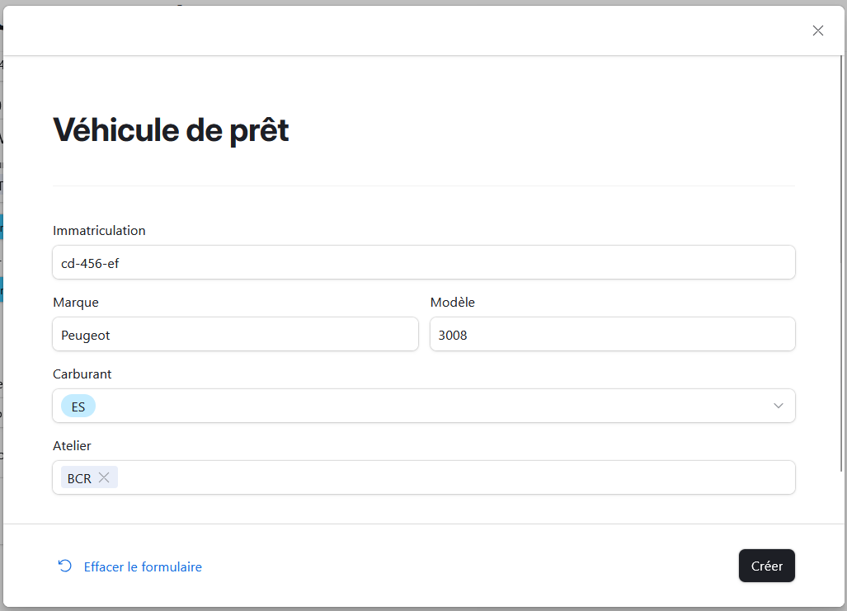Close the Véhicule de prêt dialog
The image size is (847, 611).
817,31
